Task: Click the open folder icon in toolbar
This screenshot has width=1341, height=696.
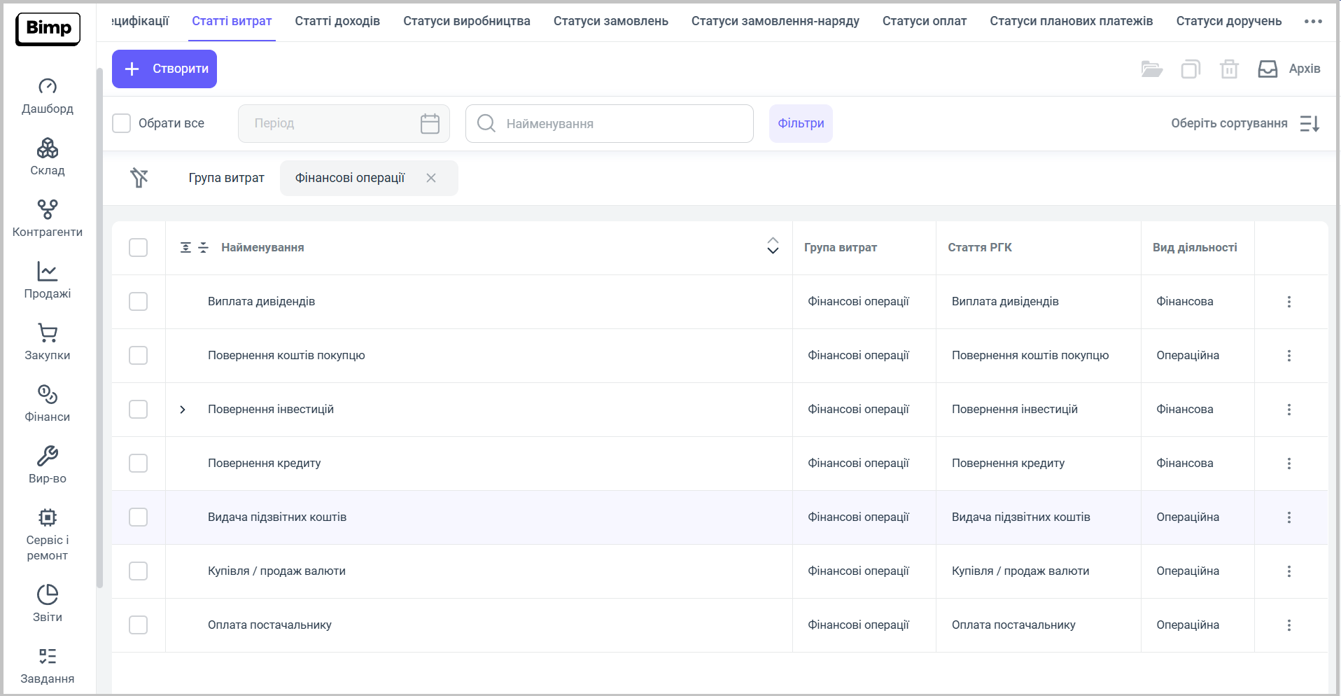Action: (1151, 69)
